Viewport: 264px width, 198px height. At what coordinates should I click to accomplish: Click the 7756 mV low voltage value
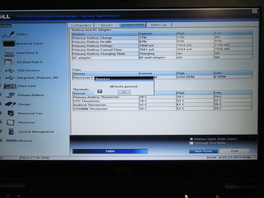click(222, 45)
